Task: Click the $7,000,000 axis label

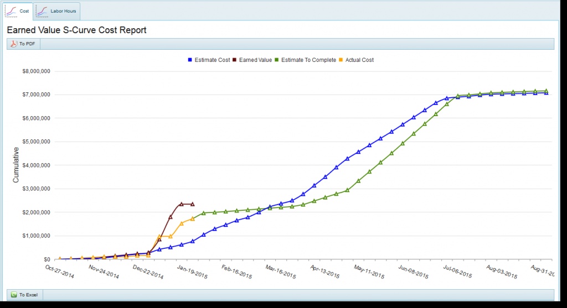Action: [36, 95]
